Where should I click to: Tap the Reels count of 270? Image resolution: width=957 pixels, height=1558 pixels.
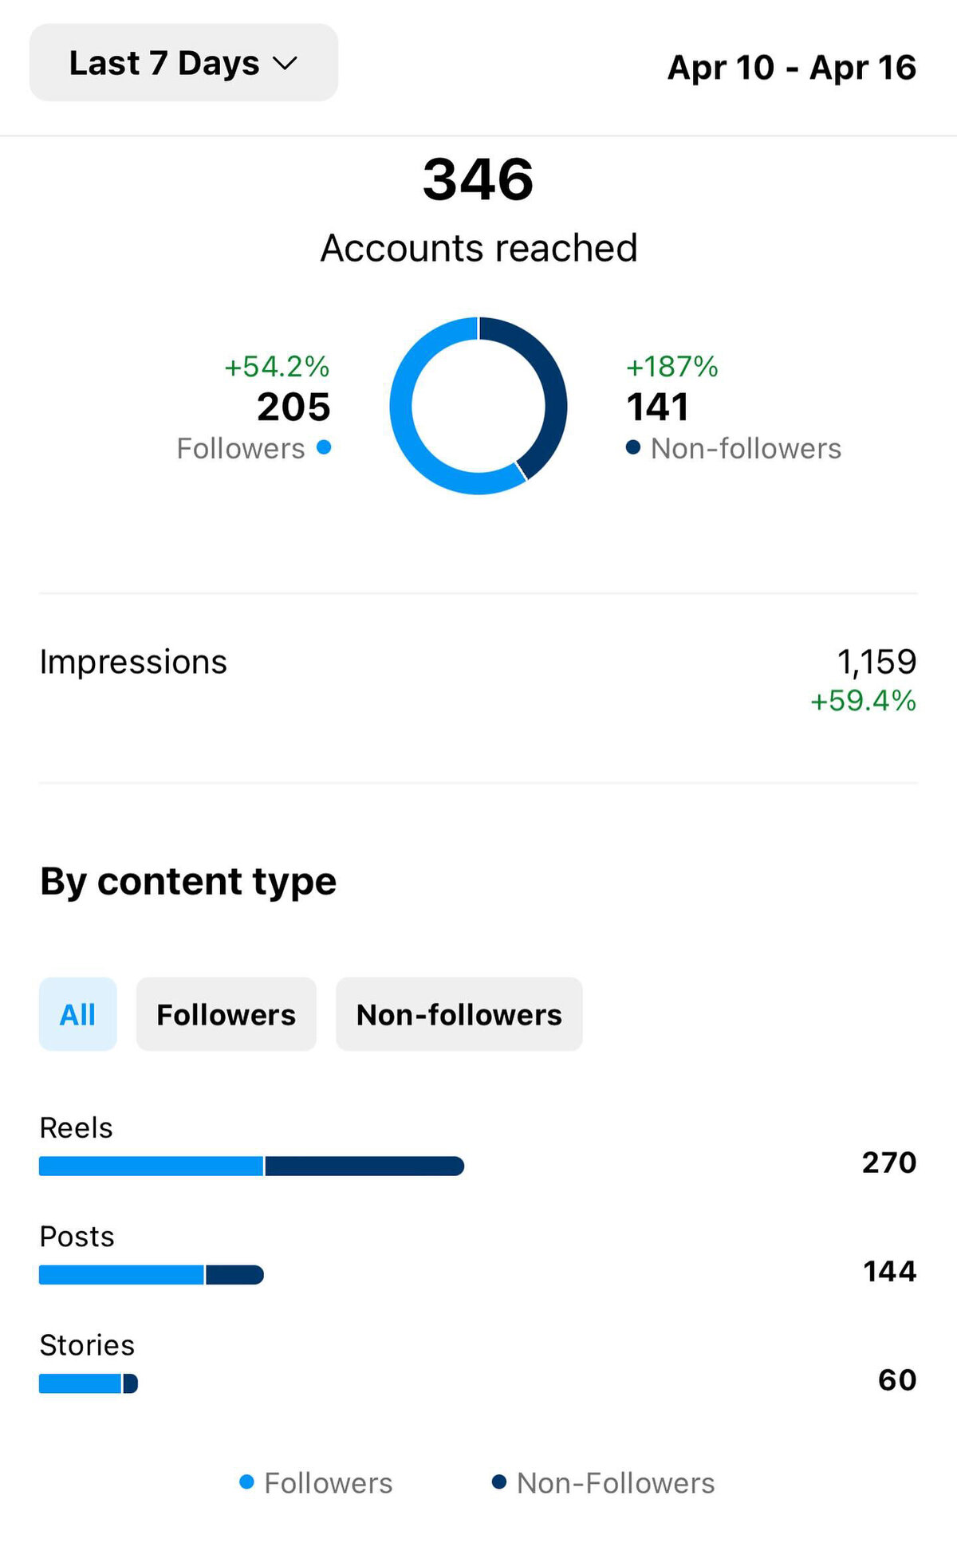[x=889, y=1163]
